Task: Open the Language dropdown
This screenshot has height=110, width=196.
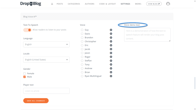Action: (x=46, y=45)
